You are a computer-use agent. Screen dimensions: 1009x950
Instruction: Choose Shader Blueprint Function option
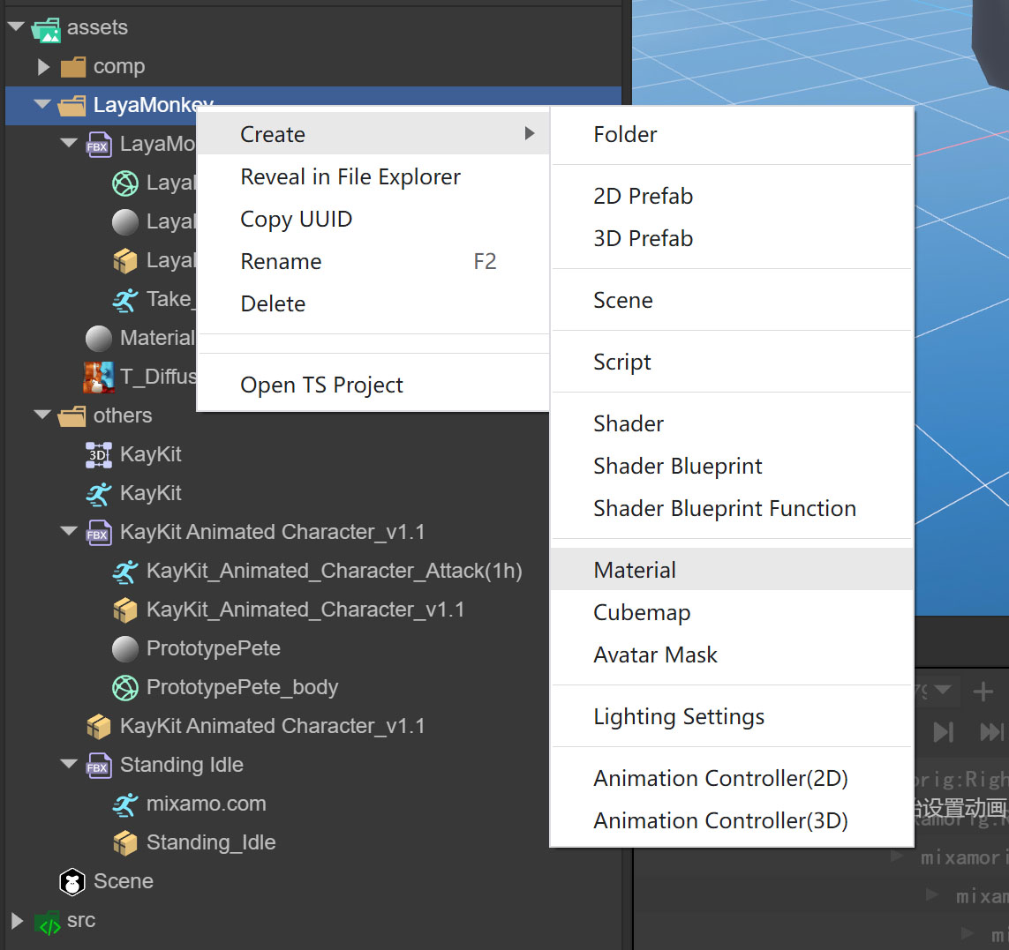[x=724, y=508]
